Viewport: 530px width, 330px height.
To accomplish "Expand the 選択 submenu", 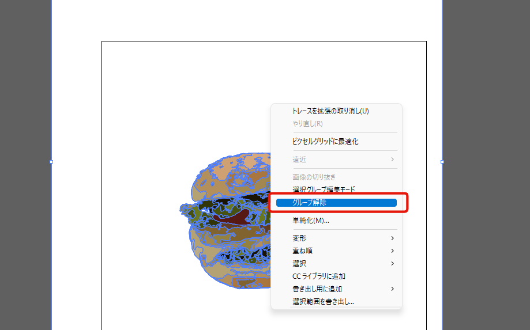I will 336,264.
